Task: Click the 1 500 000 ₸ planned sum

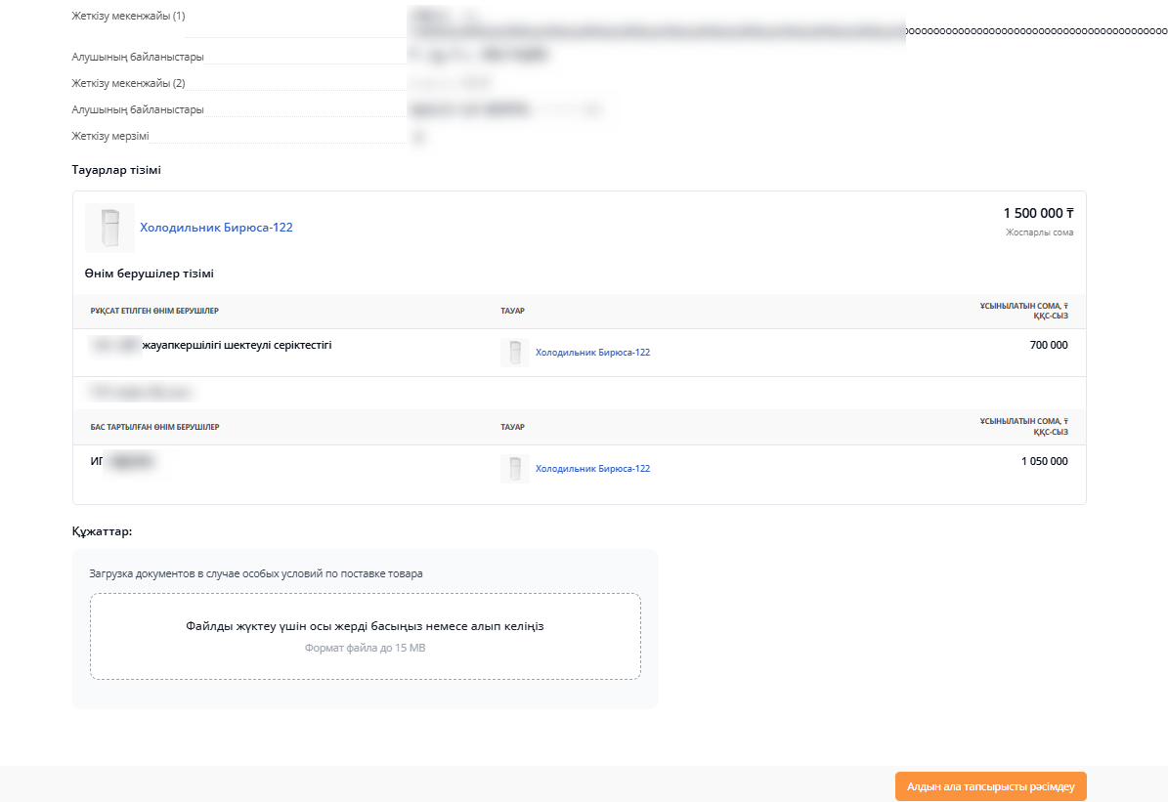Action: tap(1038, 213)
